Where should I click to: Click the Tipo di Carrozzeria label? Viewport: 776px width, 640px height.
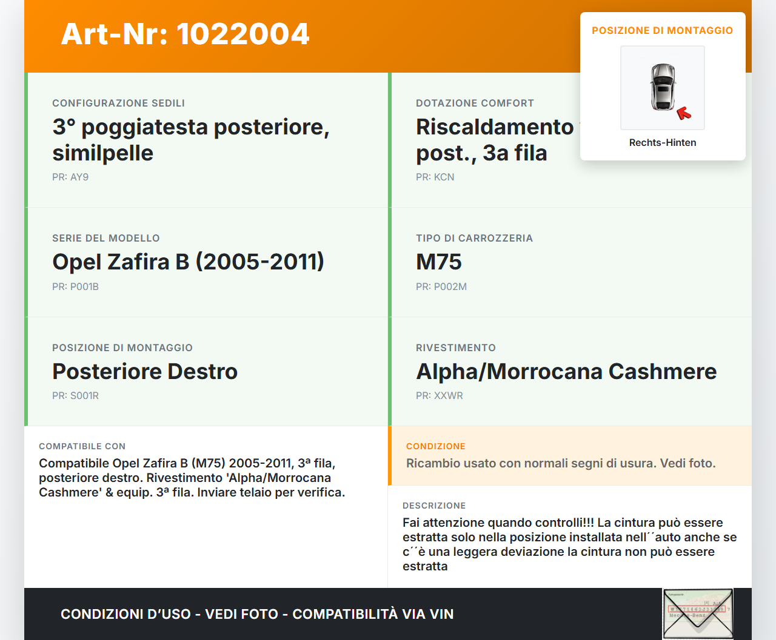coord(474,238)
